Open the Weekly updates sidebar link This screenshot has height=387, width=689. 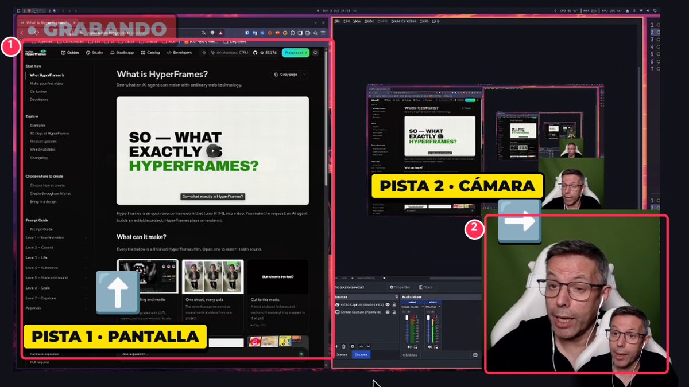(x=42, y=150)
